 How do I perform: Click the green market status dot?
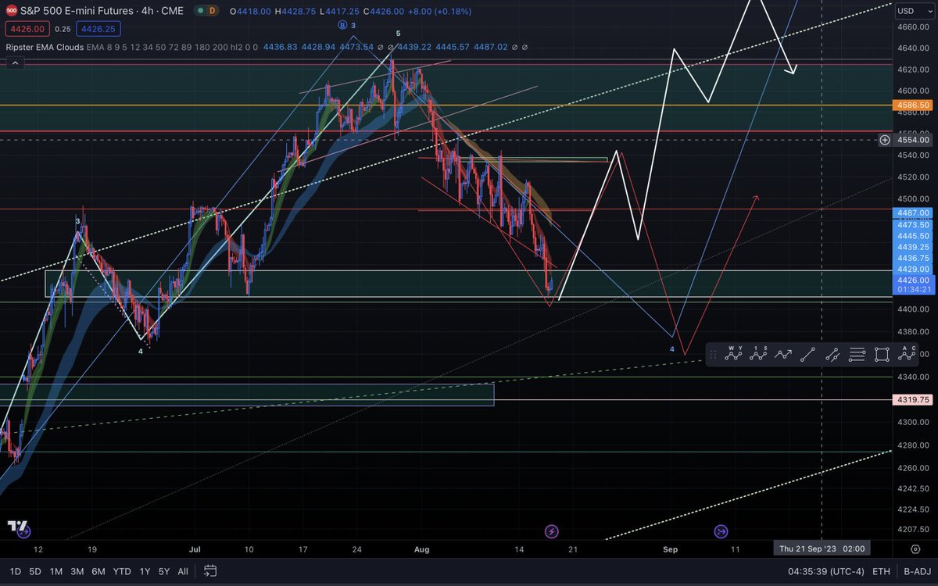(x=202, y=11)
